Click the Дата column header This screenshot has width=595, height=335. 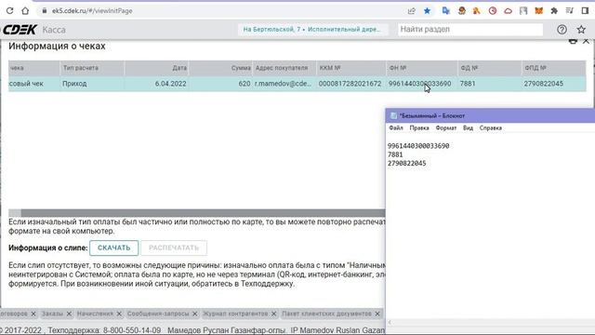coord(156,68)
